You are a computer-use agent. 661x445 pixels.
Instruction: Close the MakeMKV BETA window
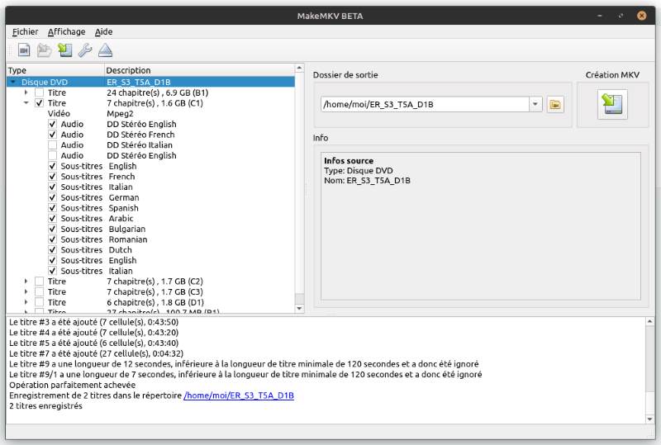642,16
